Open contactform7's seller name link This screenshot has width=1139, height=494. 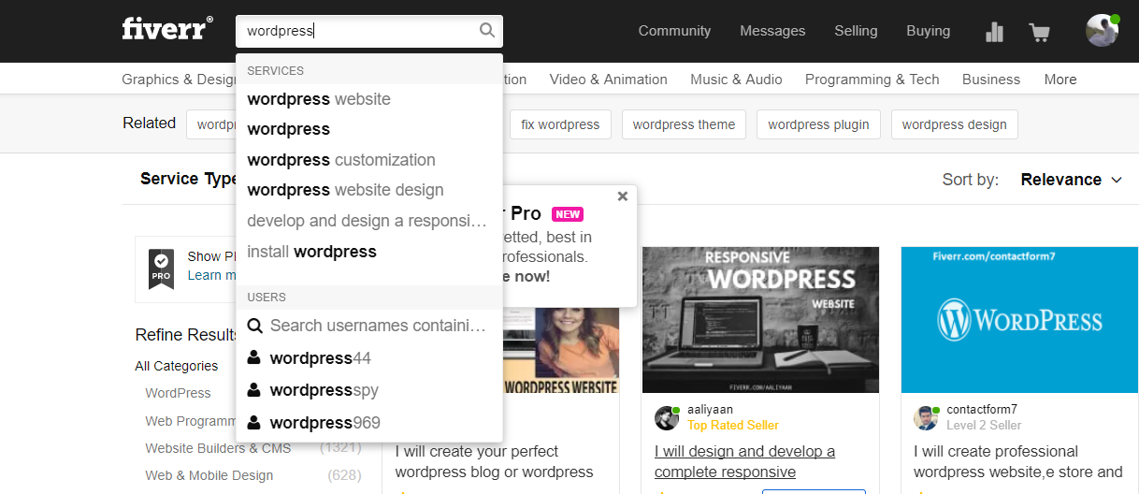tap(982, 409)
